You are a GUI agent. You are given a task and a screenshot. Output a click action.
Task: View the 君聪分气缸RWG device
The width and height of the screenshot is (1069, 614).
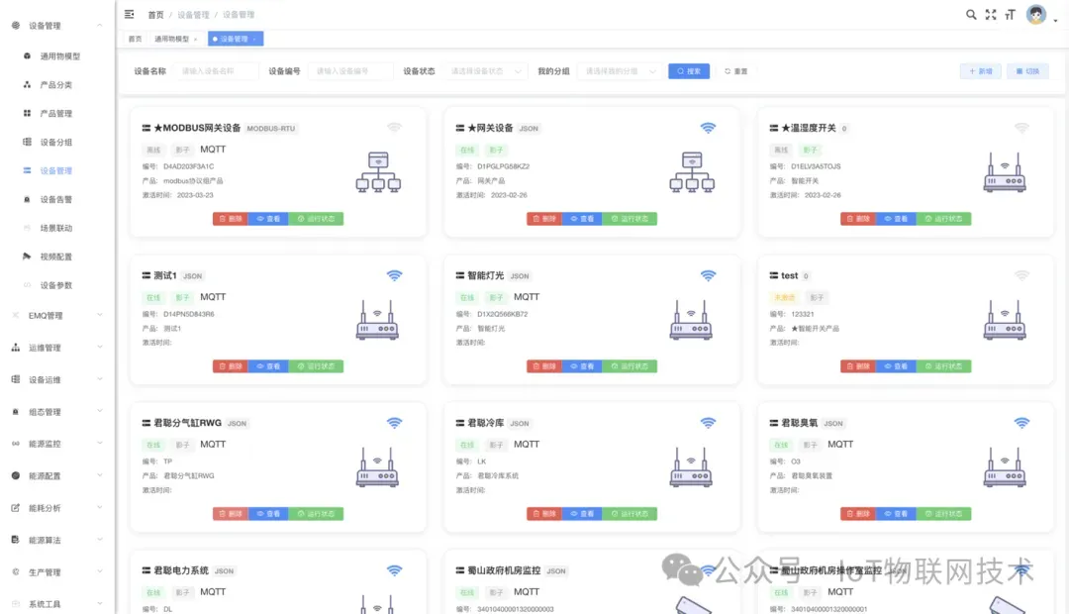pyautogui.click(x=268, y=514)
